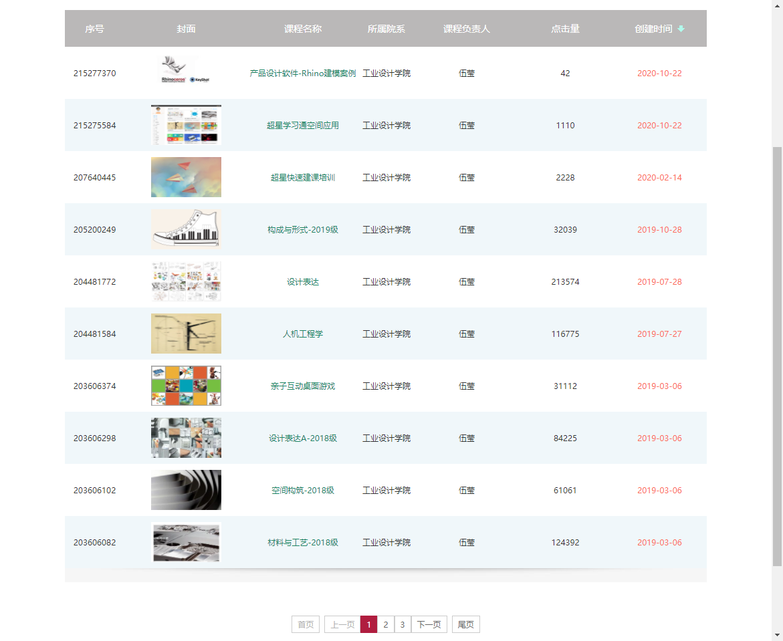
Task: Click the 下一页 next page button
Action: [x=429, y=624]
